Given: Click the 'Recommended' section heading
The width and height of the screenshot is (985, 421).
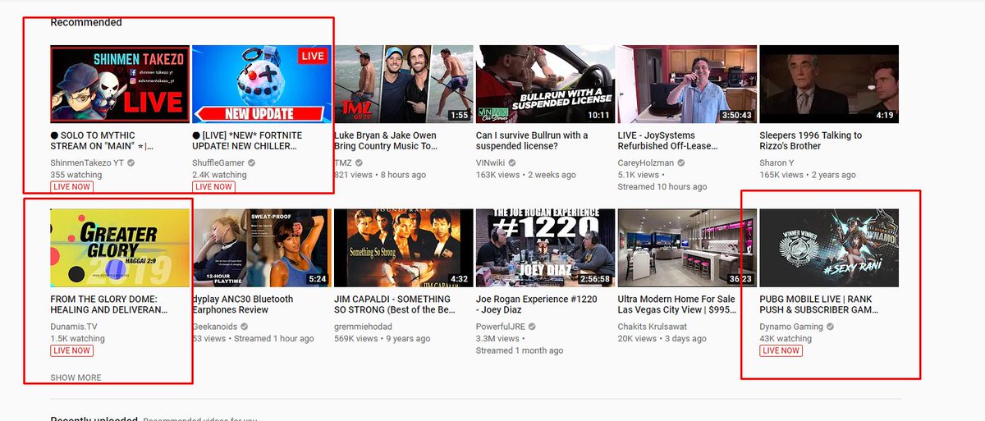Looking at the screenshot, I should tap(86, 22).
